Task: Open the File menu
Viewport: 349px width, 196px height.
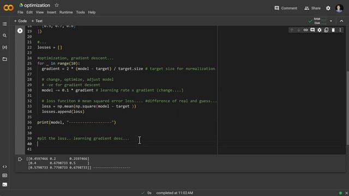Action: 20,12
